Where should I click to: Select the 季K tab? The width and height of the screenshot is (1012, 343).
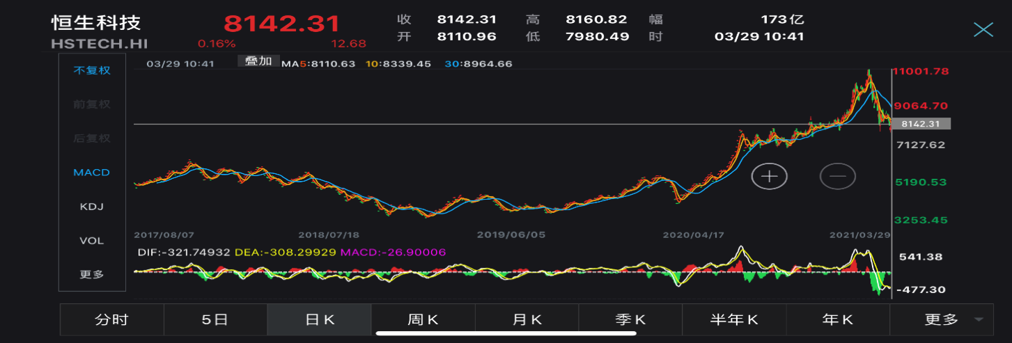click(x=631, y=320)
